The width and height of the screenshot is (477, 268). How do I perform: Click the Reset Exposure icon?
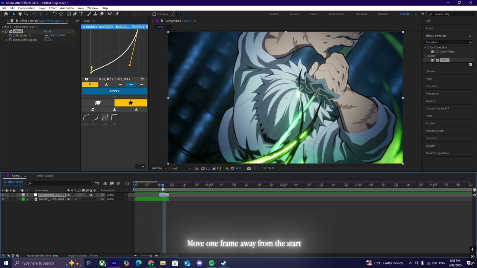click(233, 168)
